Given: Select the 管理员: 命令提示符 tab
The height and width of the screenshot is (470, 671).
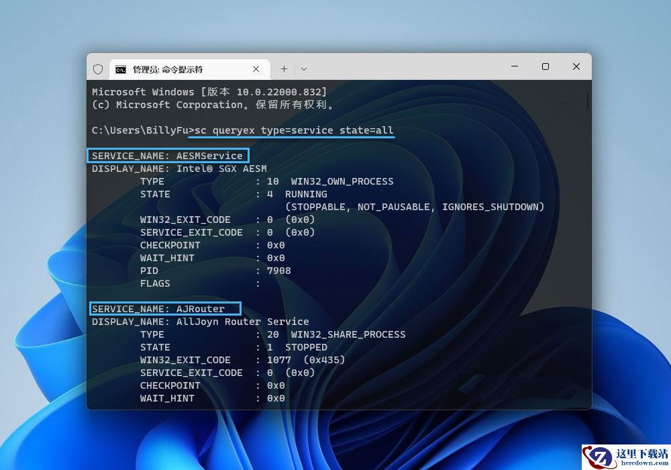Looking at the screenshot, I should point(190,69).
